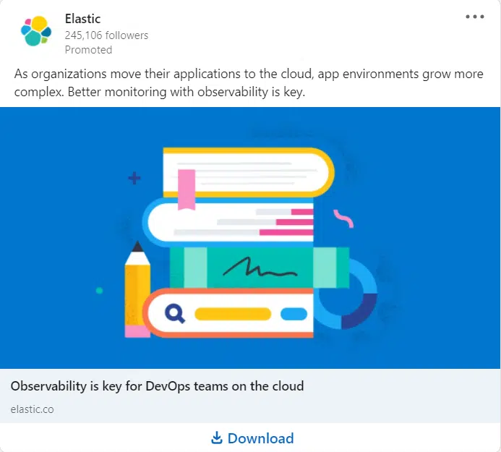Click the 245,106 followers text
501x452 pixels.
click(106, 35)
